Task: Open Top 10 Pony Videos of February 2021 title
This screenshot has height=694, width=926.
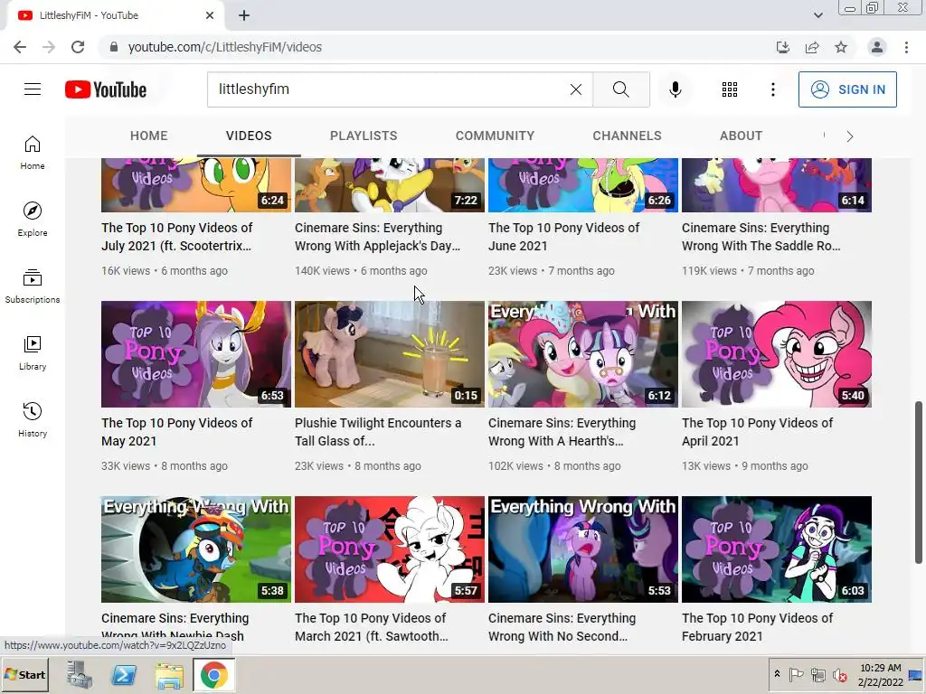Action: 758,627
